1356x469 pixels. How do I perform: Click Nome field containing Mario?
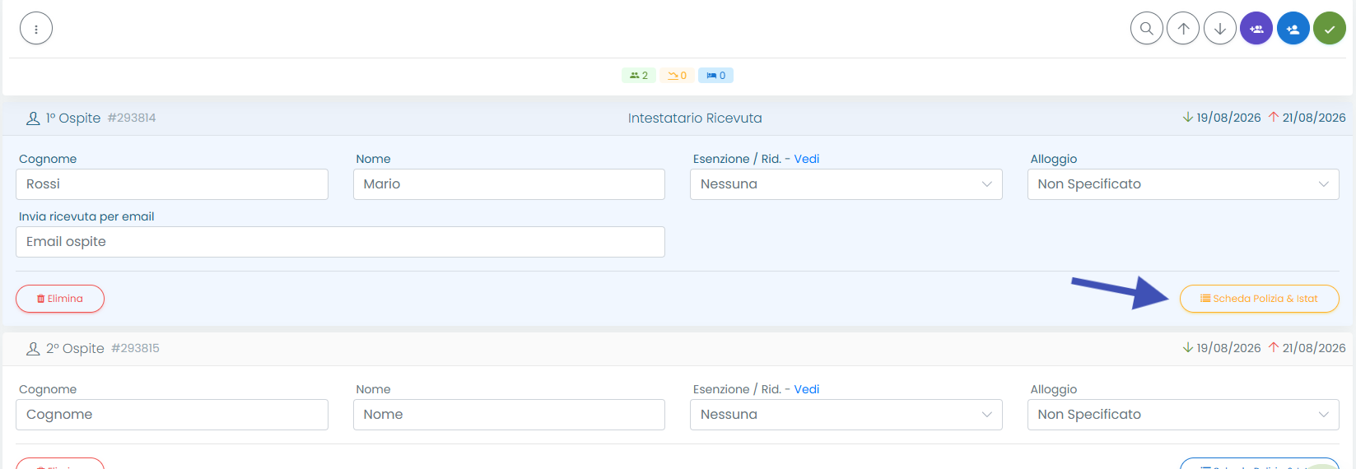(x=509, y=184)
